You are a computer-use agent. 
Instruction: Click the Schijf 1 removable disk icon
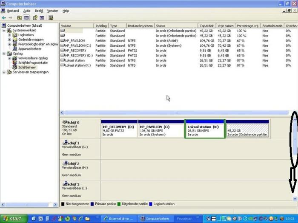point(65,142)
